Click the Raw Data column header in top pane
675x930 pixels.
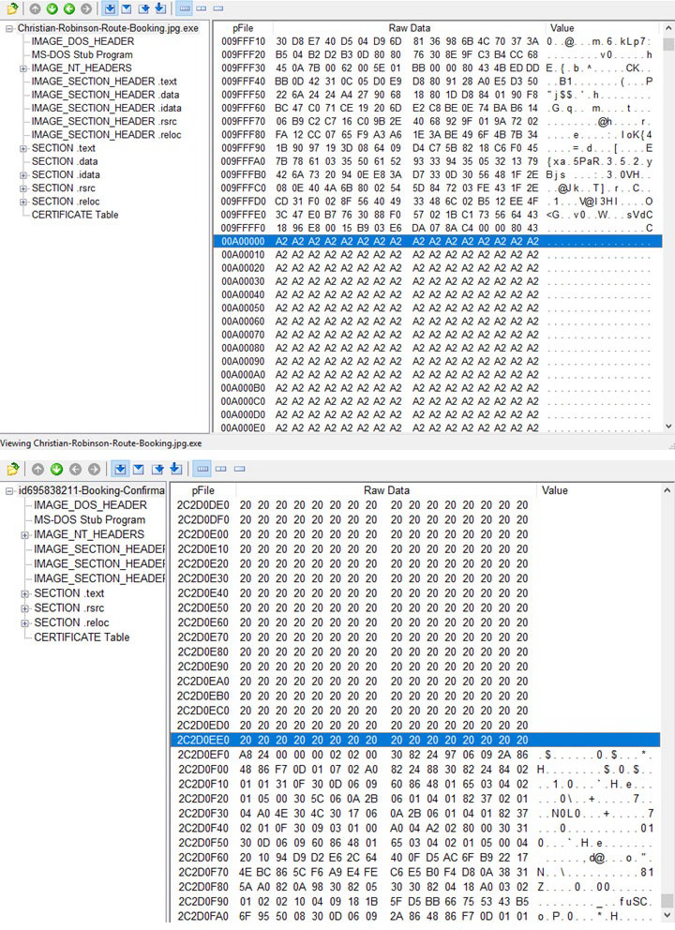coord(410,28)
